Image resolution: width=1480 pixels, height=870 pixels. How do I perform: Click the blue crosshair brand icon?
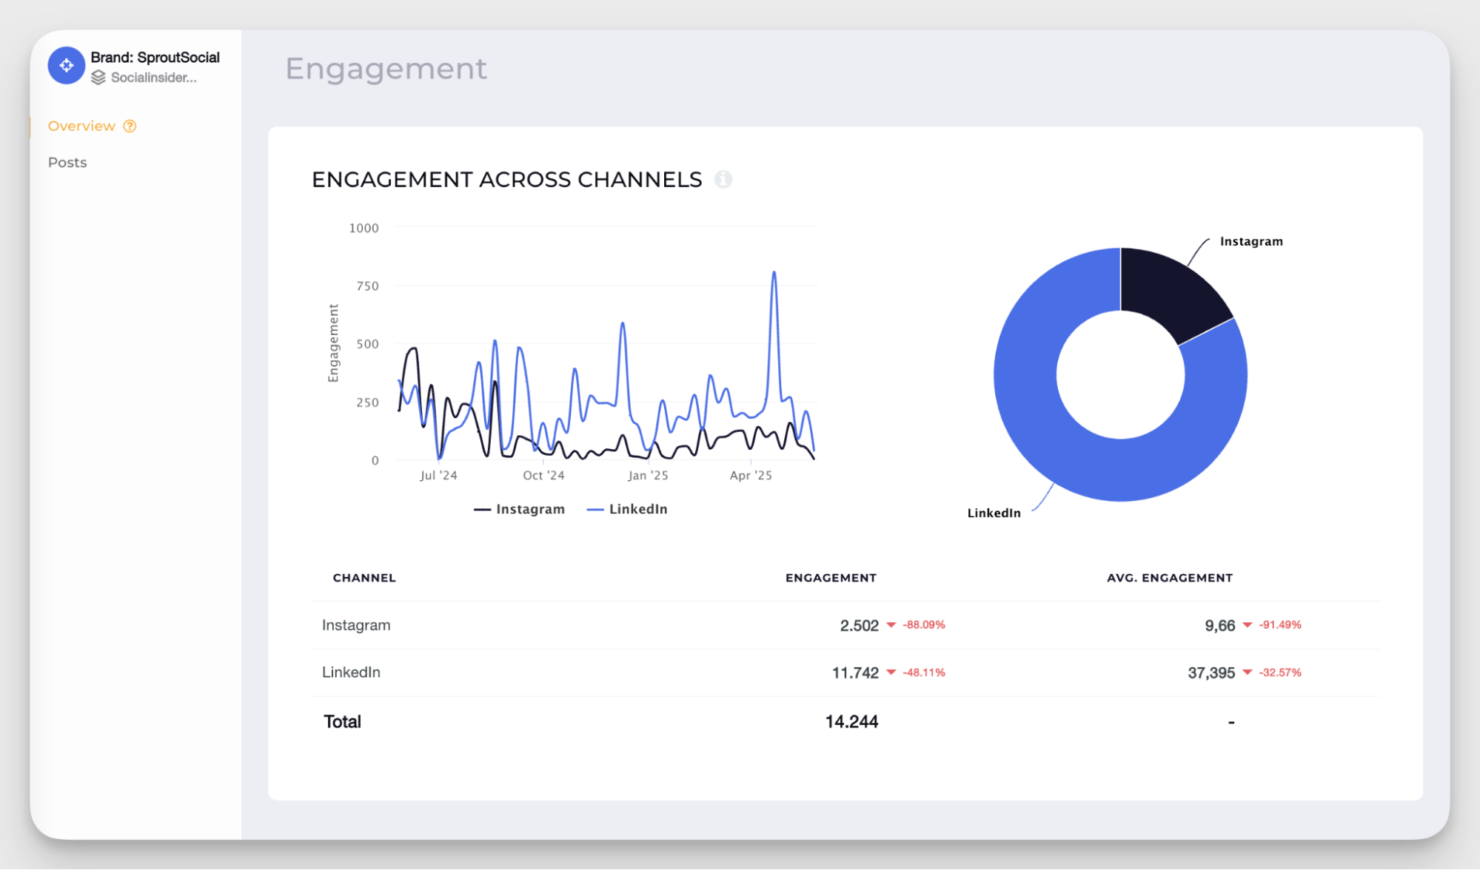66,65
